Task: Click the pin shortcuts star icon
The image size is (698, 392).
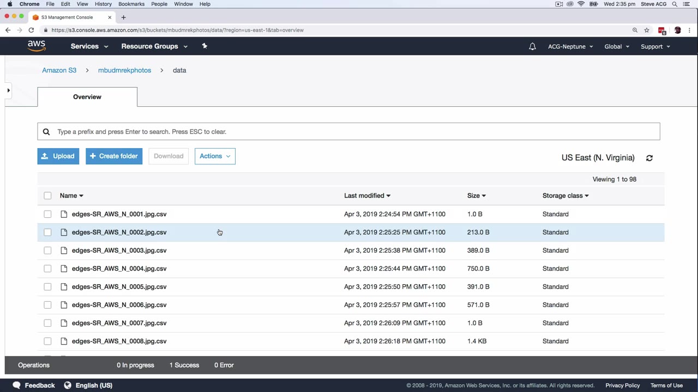Action: [204, 46]
